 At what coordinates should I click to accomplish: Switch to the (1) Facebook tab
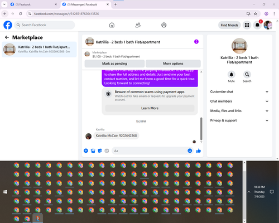(x=33, y=4)
